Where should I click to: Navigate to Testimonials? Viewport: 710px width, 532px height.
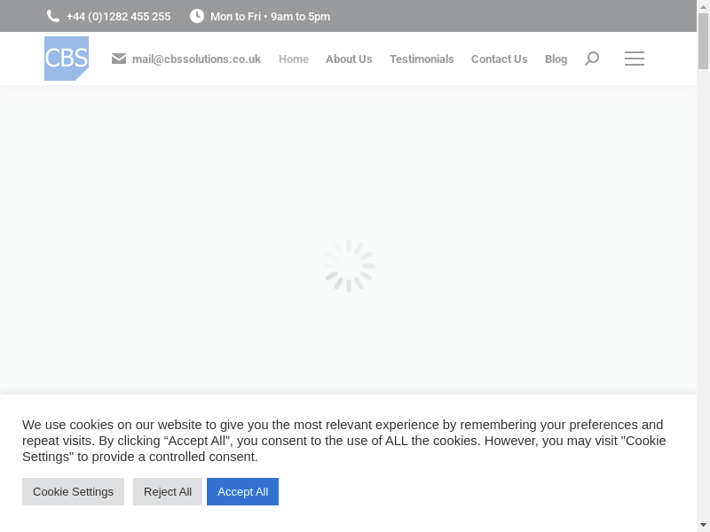[422, 59]
